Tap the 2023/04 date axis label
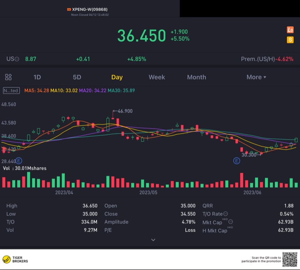Viewport: 300px width, 270px height. [x=64, y=192]
